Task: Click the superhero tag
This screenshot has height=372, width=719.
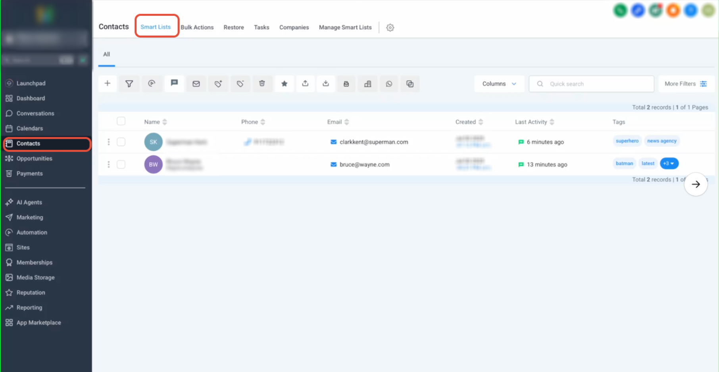Action: (x=627, y=141)
